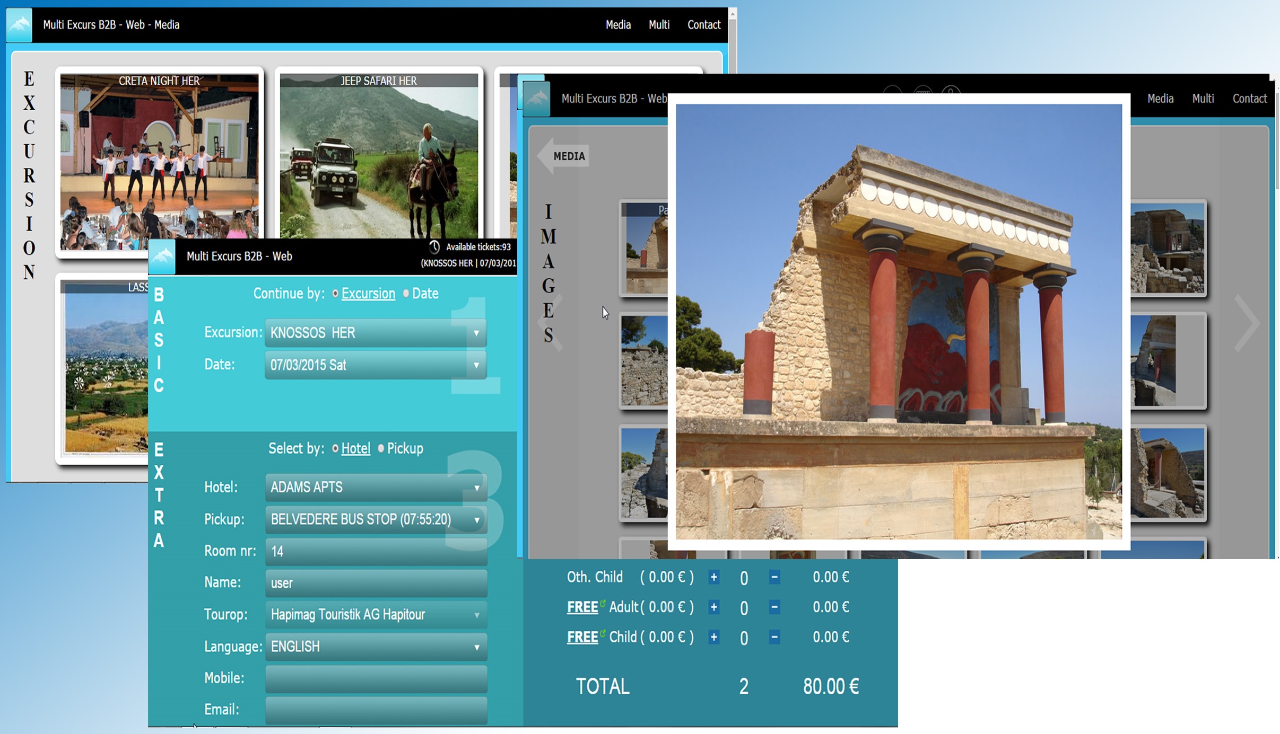The height and width of the screenshot is (734, 1280).
Task: Open the Hotel dropdown showing ADAMS APTS
Action: 476,487
